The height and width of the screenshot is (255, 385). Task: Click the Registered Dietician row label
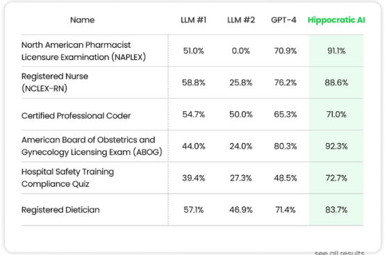(x=60, y=210)
